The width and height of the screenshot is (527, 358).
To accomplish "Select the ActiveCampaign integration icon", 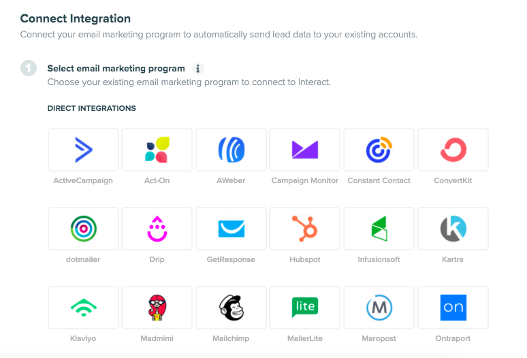I will click(83, 150).
